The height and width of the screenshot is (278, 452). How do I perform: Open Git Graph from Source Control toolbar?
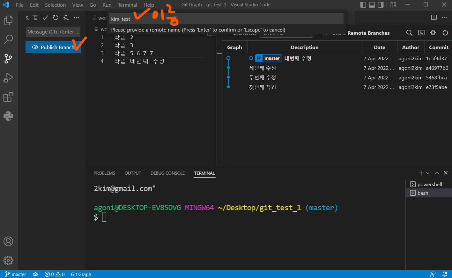tap(66, 18)
